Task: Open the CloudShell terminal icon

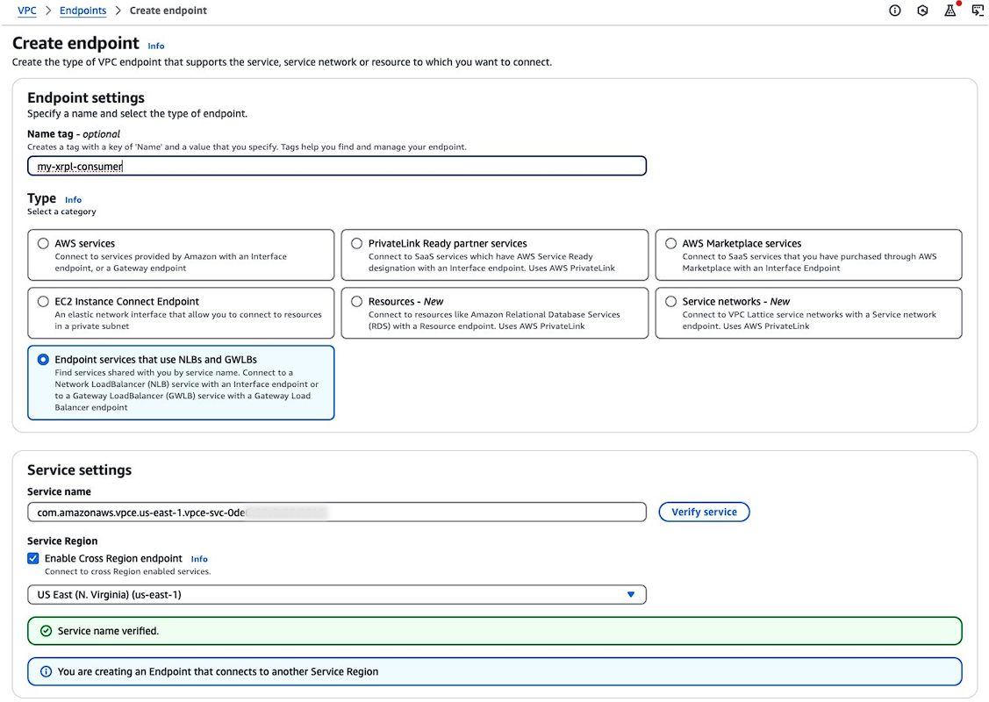Action: coord(978,11)
